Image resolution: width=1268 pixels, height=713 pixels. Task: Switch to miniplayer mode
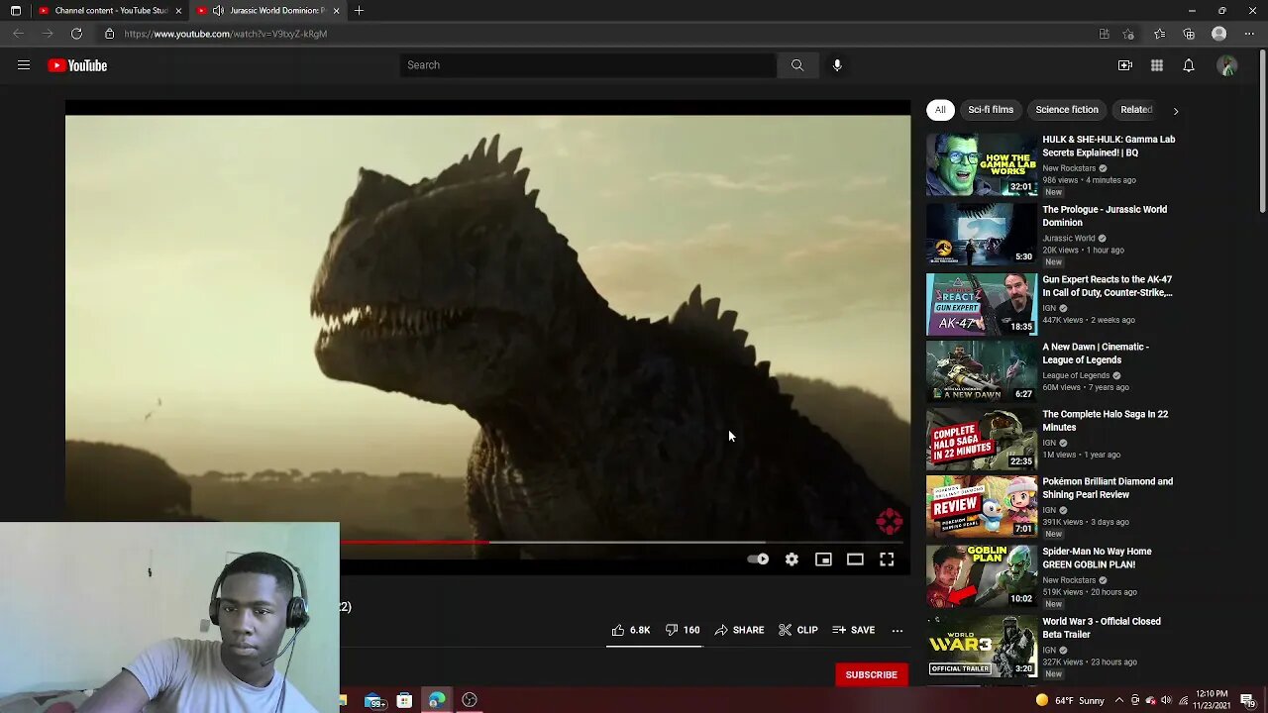point(823,560)
